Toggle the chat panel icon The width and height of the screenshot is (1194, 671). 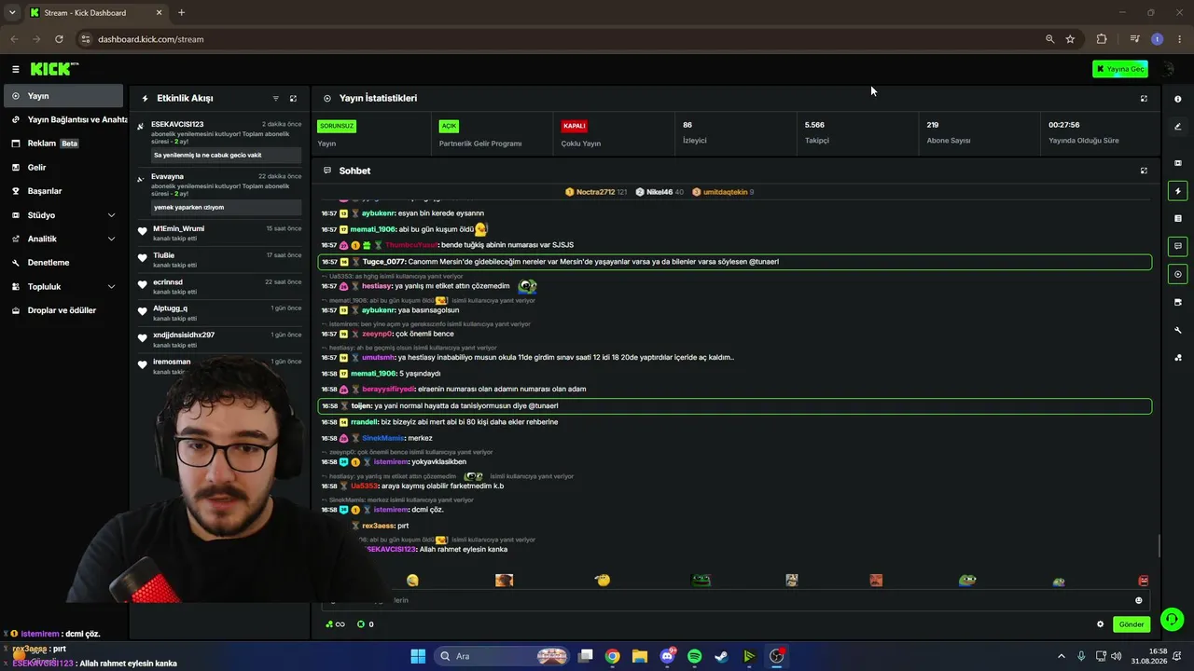coord(1178,246)
